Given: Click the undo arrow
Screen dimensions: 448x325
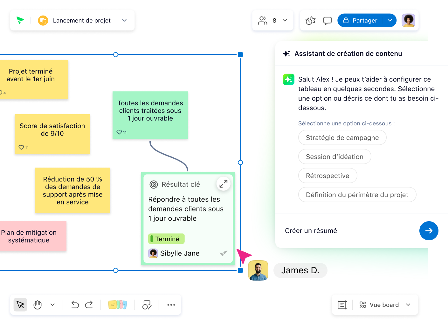Looking at the screenshot, I should point(75,305).
